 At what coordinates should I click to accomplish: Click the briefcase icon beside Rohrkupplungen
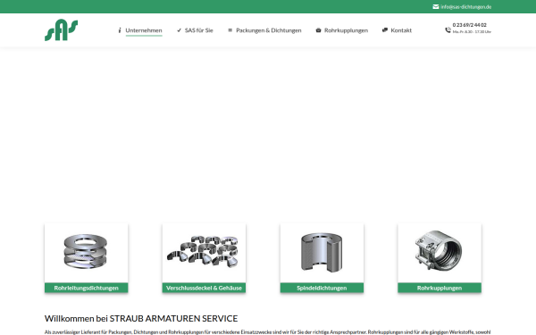pos(318,30)
